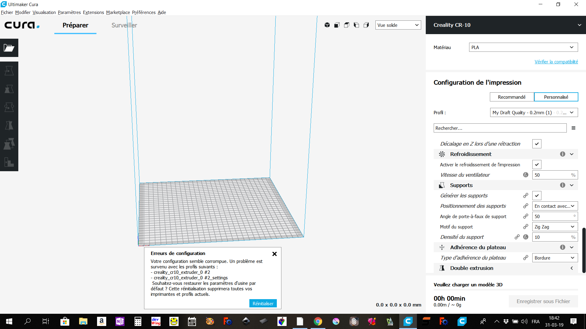Open Motif du support Zig Zag dropdown
Image resolution: width=586 pixels, height=329 pixels.
click(x=555, y=227)
